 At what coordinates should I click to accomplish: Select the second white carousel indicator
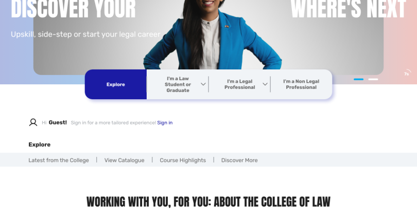click(373, 79)
